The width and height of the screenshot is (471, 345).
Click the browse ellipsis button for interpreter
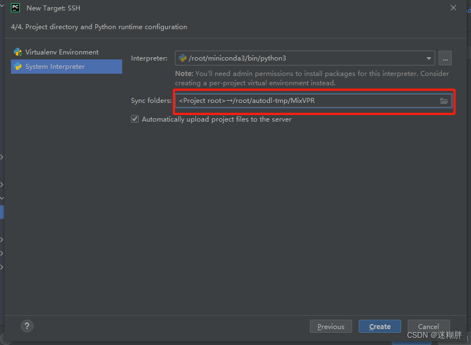pyautogui.click(x=445, y=58)
